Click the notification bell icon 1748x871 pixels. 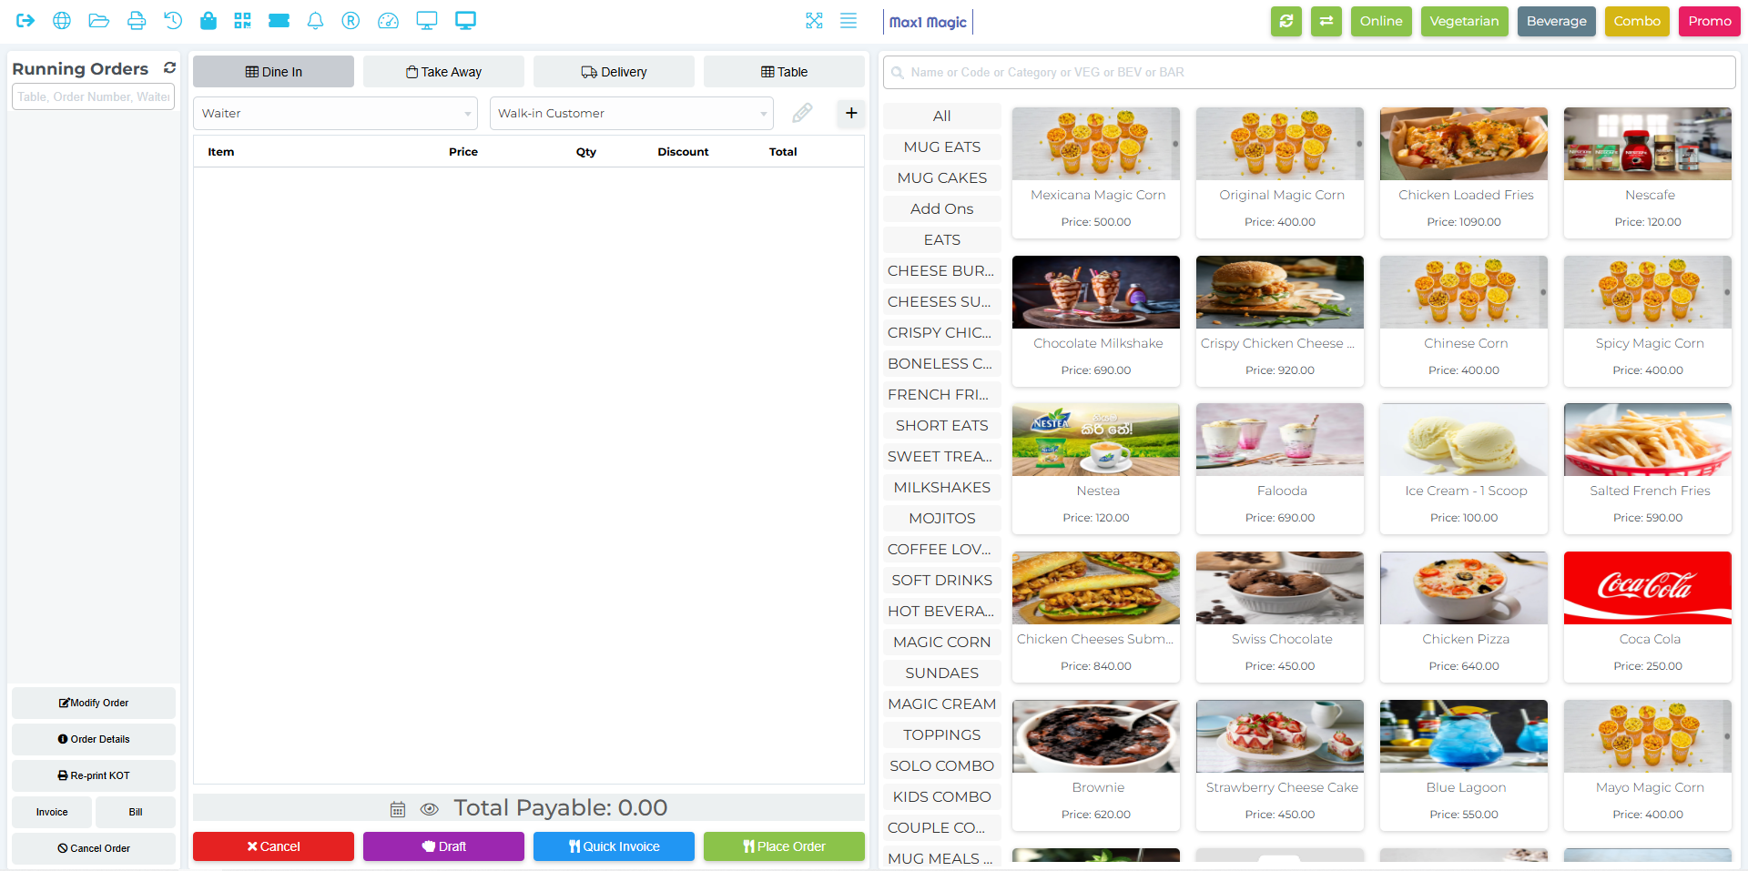(x=315, y=21)
